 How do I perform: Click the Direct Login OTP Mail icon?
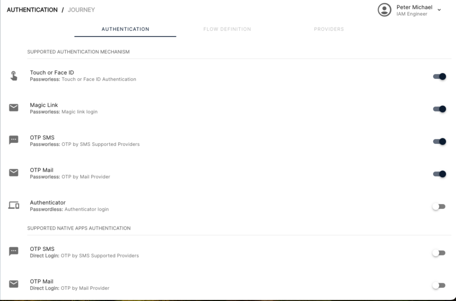pos(14,284)
